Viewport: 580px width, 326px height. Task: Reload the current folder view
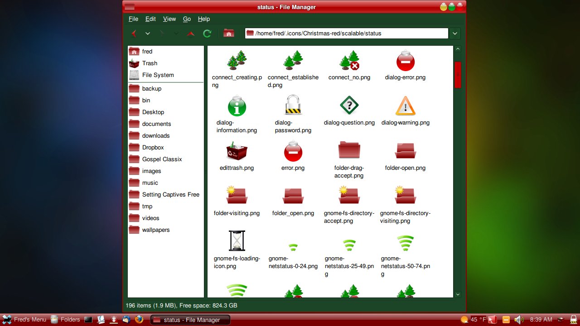pyautogui.click(x=207, y=34)
